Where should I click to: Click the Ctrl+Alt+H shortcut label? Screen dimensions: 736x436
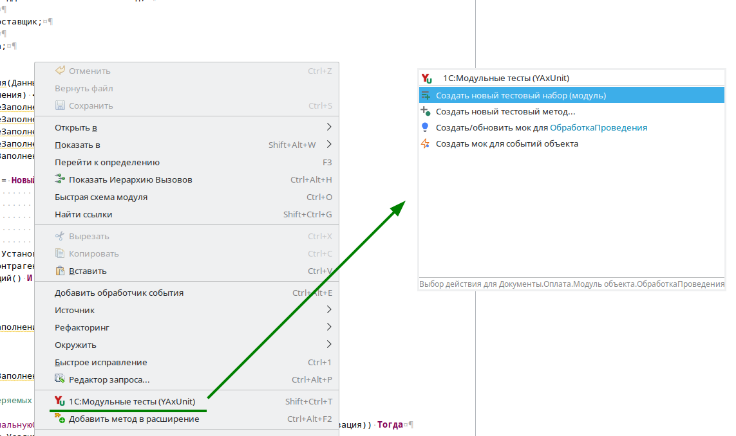pyautogui.click(x=311, y=179)
